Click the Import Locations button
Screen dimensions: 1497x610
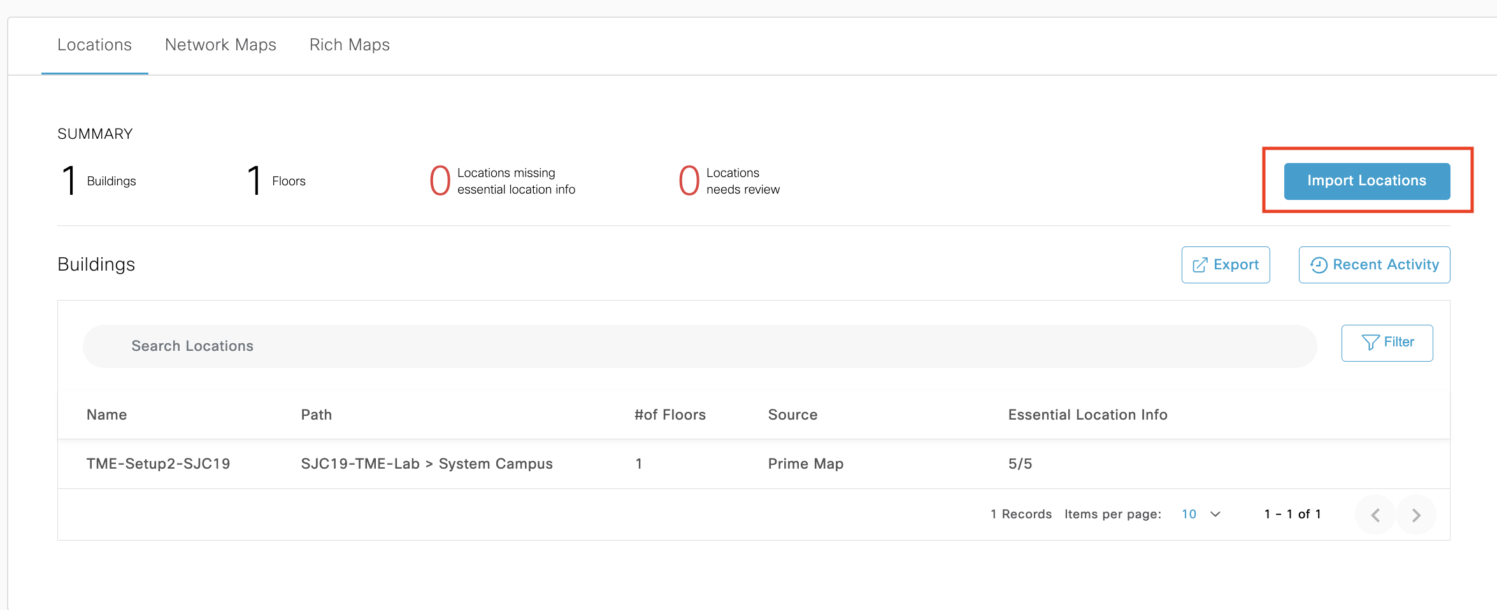pos(1366,181)
